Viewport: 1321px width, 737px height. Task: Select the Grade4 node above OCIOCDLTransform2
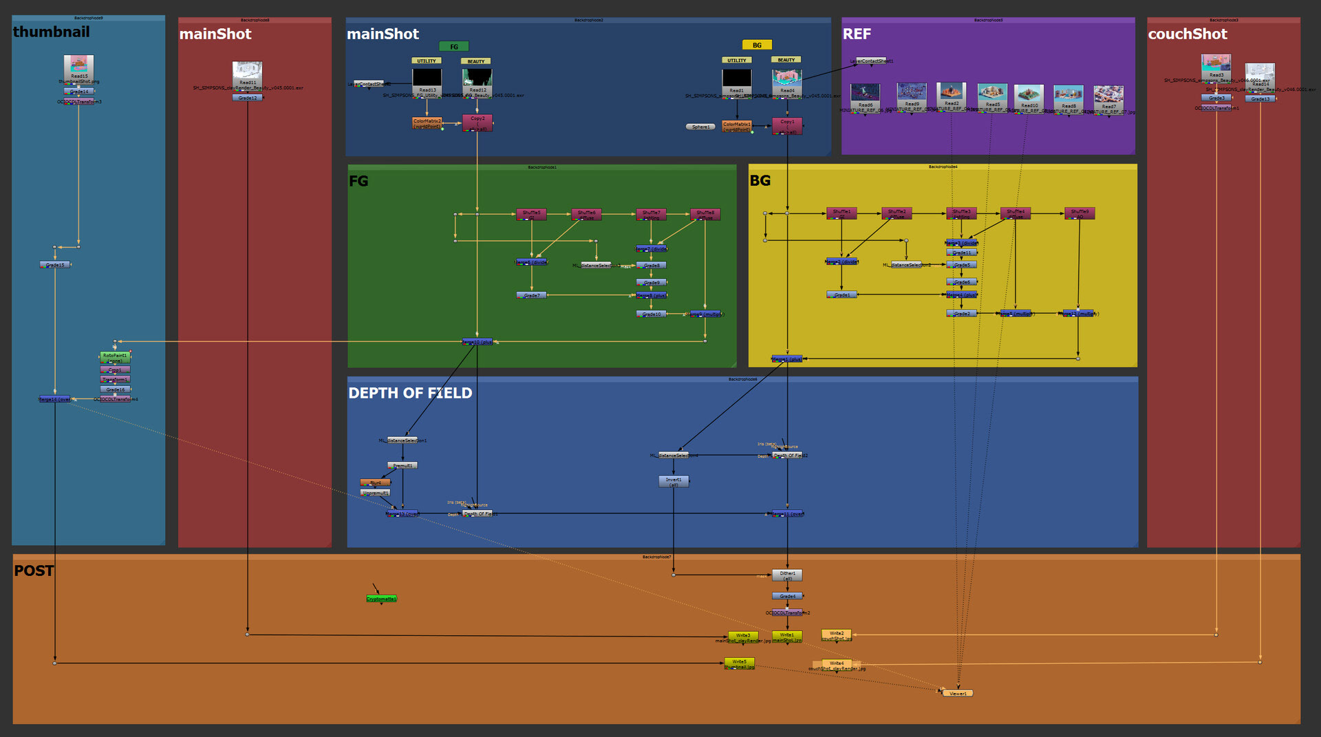(787, 596)
